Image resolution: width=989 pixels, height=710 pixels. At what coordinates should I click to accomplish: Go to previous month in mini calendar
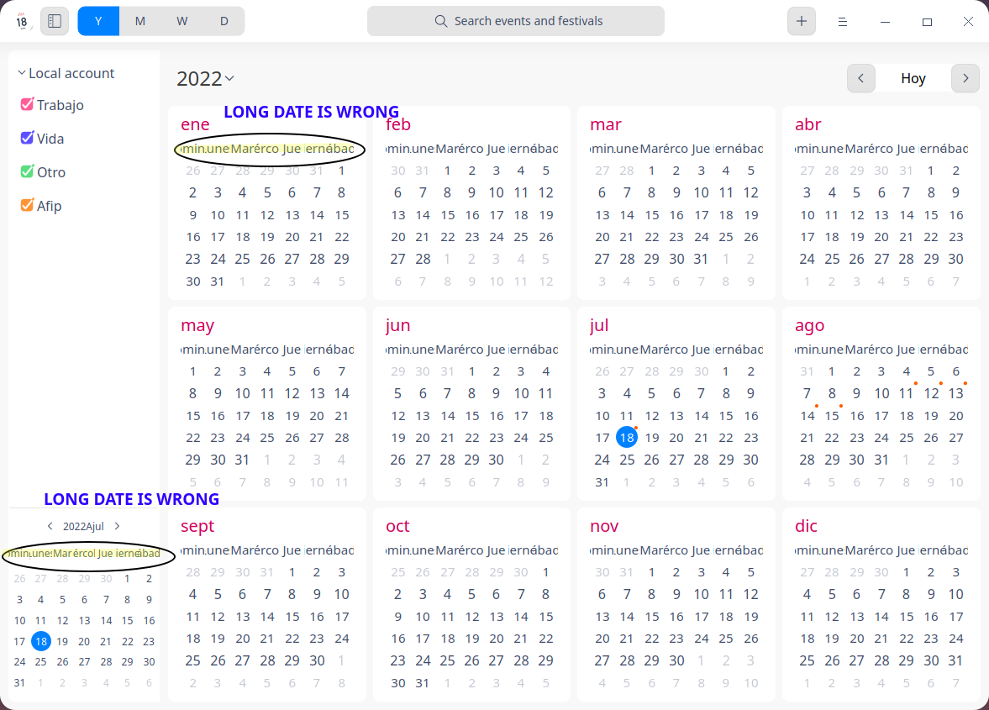pyautogui.click(x=50, y=526)
